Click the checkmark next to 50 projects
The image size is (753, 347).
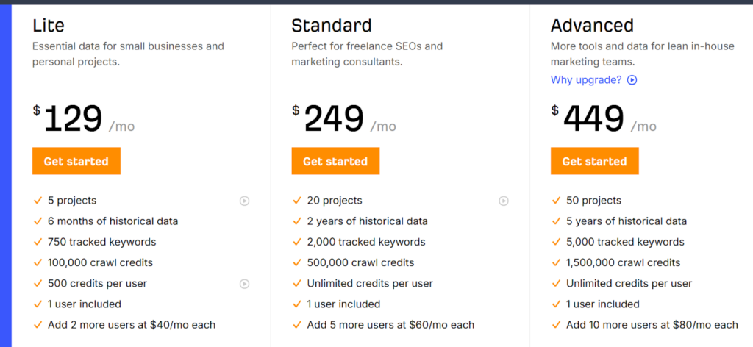click(556, 201)
